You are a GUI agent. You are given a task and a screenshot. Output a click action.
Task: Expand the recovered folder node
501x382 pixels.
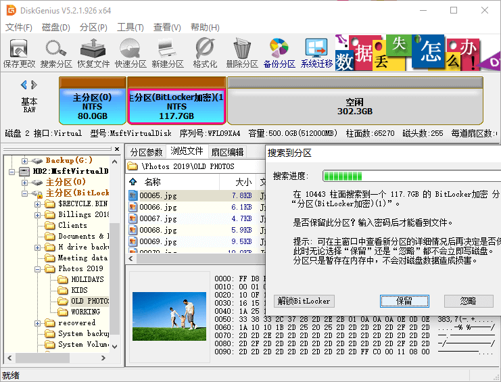pyautogui.click(x=37, y=323)
